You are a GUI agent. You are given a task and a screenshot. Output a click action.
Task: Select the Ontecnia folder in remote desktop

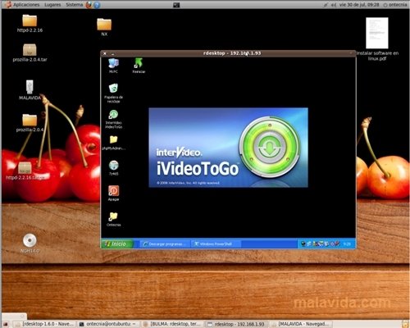113,219
